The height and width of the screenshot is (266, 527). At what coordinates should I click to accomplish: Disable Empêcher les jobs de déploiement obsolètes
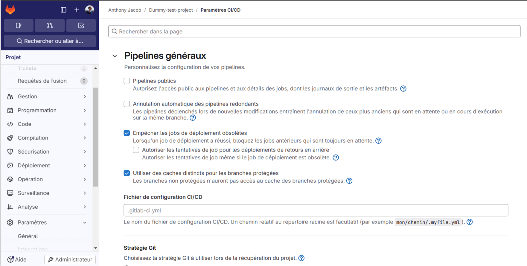click(x=127, y=133)
